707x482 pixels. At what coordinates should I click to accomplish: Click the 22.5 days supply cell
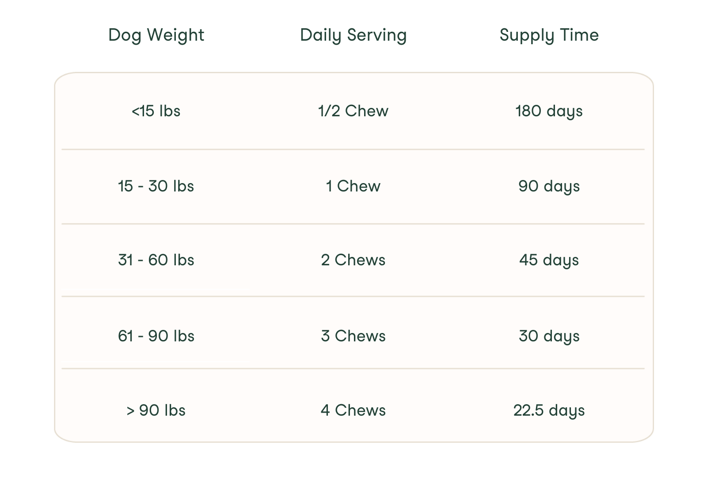coord(549,410)
